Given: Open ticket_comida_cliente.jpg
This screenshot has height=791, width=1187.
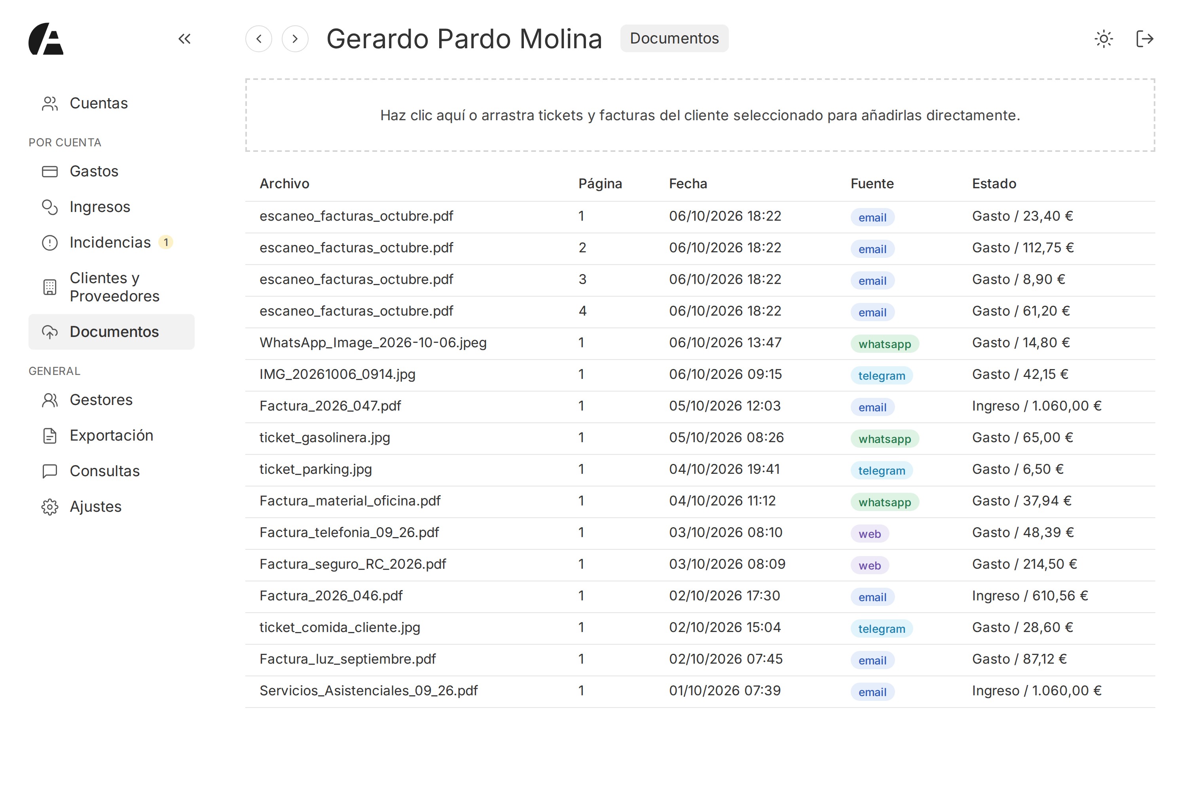Looking at the screenshot, I should 700,628.
